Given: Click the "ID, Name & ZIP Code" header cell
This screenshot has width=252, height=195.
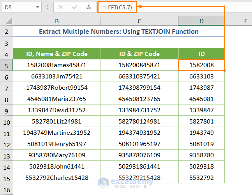Looking at the screenshot, I should coord(57,54).
